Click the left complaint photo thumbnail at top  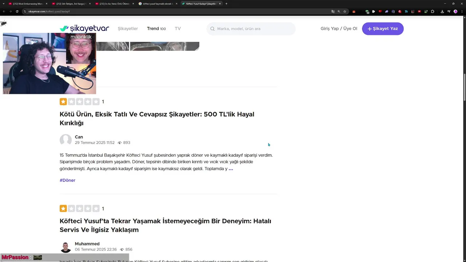(112, 46)
